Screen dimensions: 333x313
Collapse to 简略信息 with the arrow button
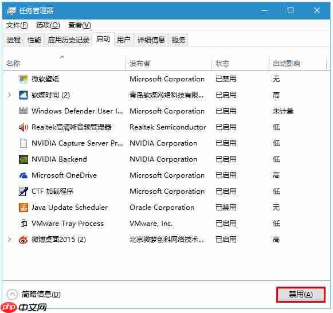tap(12, 294)
